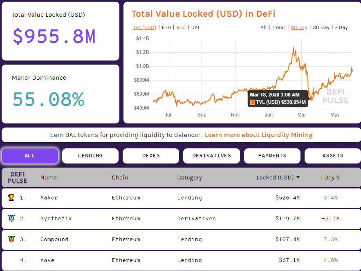Switch chart denomination to ETH
The height and width of the screenshot is (271, 361).
tap(166, 27)
